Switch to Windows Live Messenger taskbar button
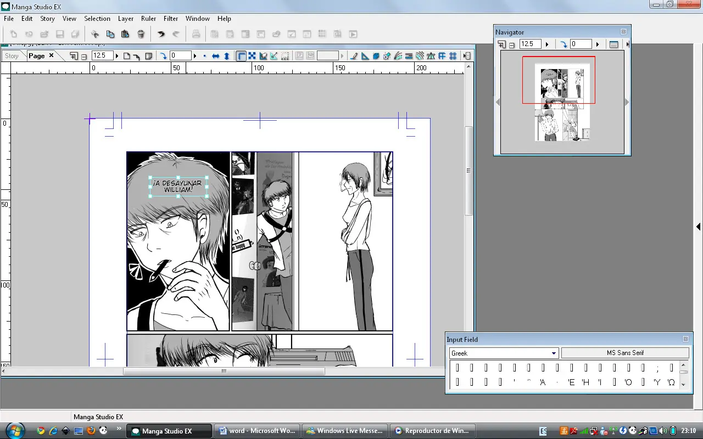Image resolution: width=703 pixels, height=439 pixels. pyautogui.click(x=345, y=431)
